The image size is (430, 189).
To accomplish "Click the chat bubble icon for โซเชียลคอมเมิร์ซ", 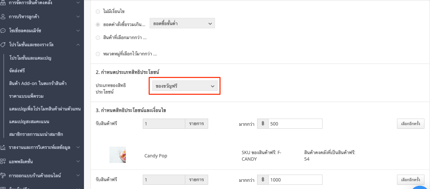I will click(3, 31).
